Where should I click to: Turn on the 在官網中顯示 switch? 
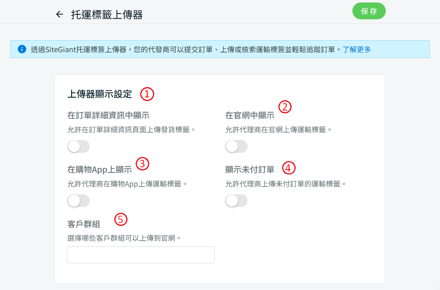pyautogui.click(x=236, y=147)
